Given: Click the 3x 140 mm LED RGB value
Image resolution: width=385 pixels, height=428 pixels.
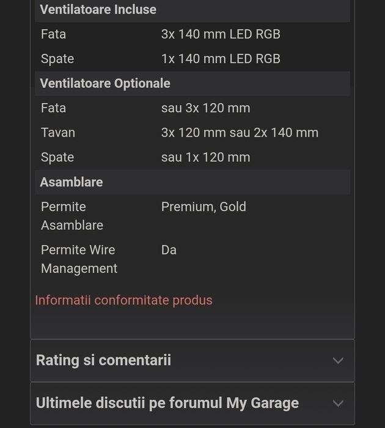Looking at the screenshot, I should tap(221, 34).
